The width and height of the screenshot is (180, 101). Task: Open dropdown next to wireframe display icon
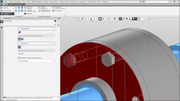click(x=106, y=19)
